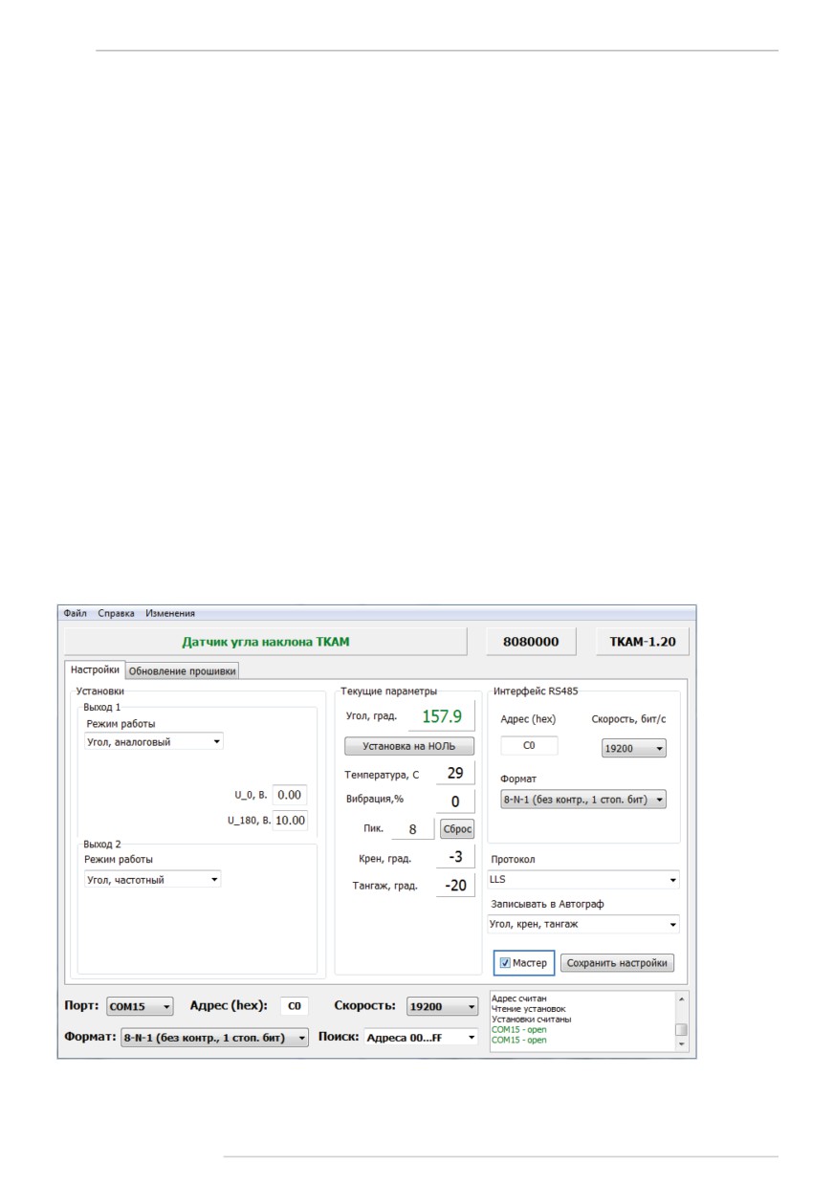Click the U_0, В. input field
This screenshot has height=1185, width=834.
click(x=290, y=795)
